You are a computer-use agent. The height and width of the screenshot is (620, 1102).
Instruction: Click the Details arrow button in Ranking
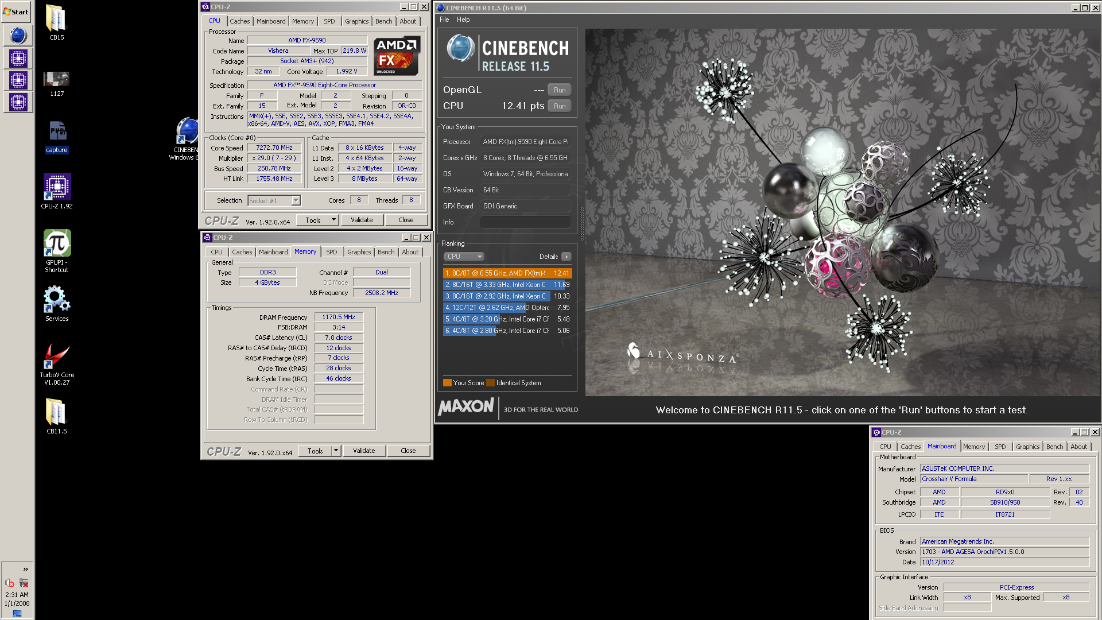566,257
